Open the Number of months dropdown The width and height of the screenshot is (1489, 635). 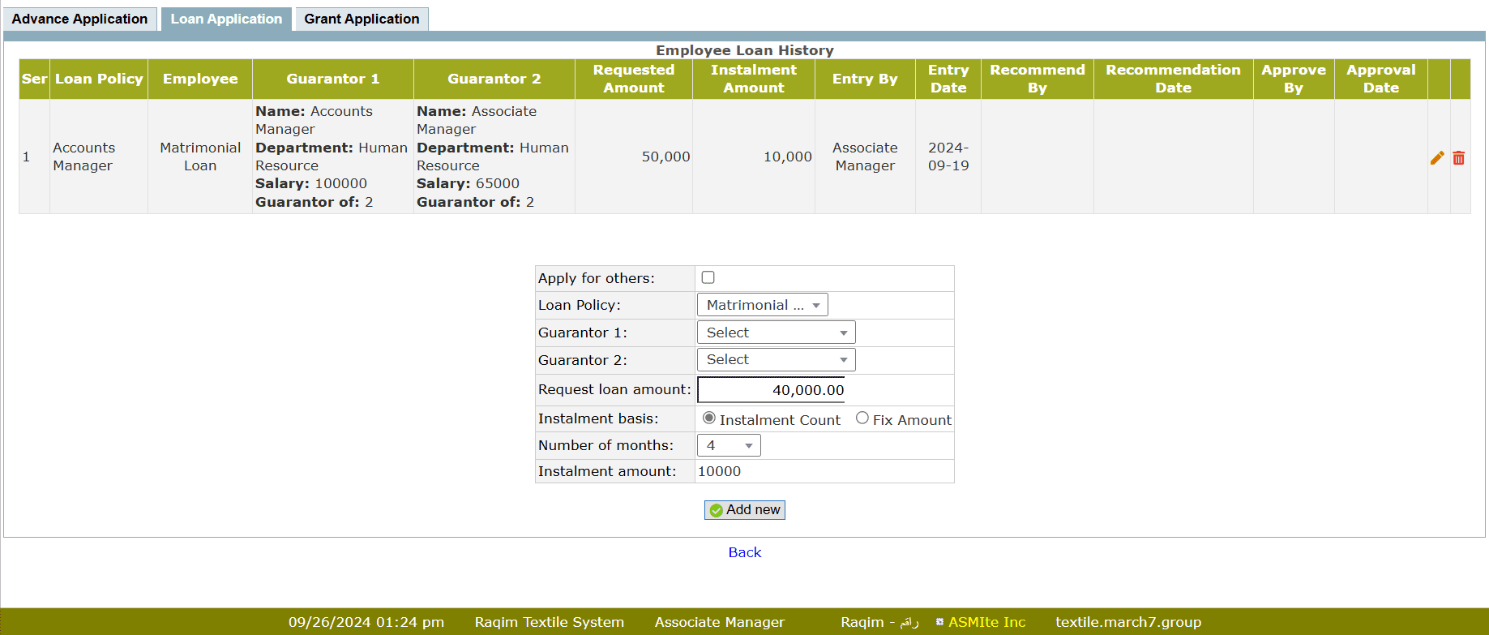[728, 445]
